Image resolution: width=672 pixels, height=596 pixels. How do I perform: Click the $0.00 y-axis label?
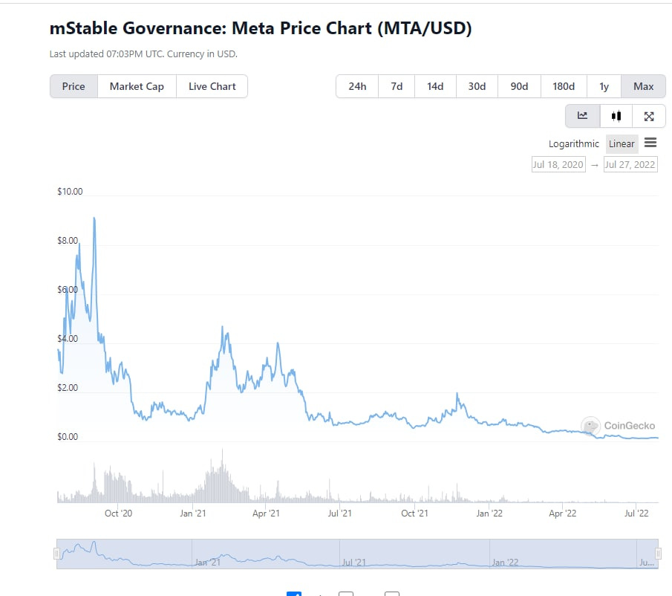point(68,436)
